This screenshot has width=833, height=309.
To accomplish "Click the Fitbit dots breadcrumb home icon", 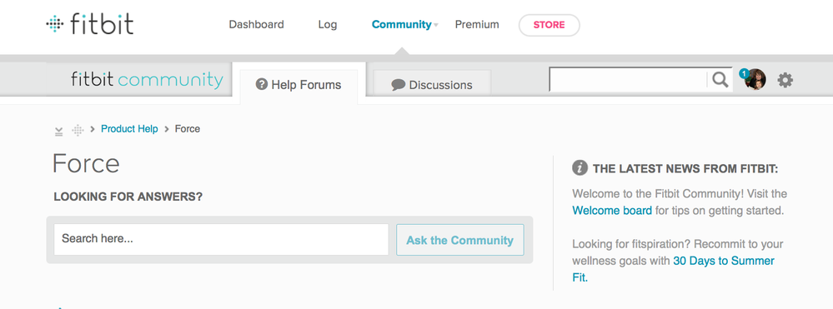I will click(x=78, y=130).
